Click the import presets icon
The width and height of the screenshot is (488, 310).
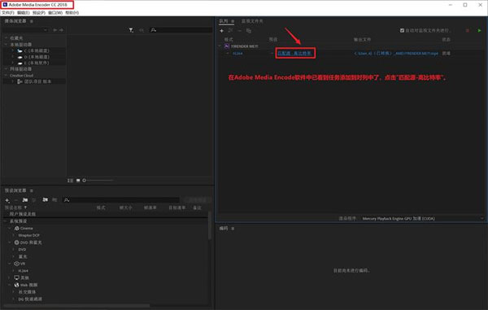pos(45,200)
